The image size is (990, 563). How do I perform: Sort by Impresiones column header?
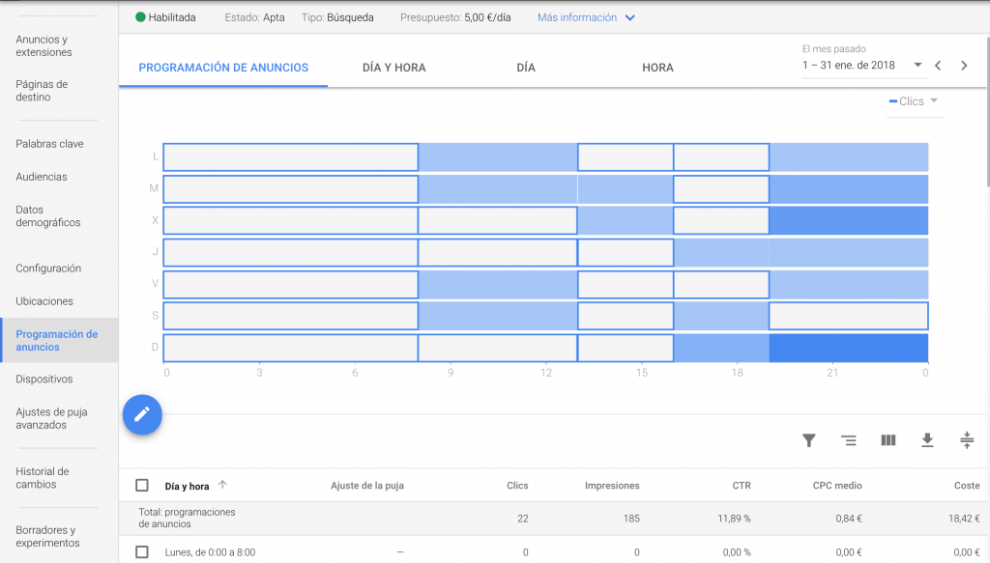click(612, 486)
